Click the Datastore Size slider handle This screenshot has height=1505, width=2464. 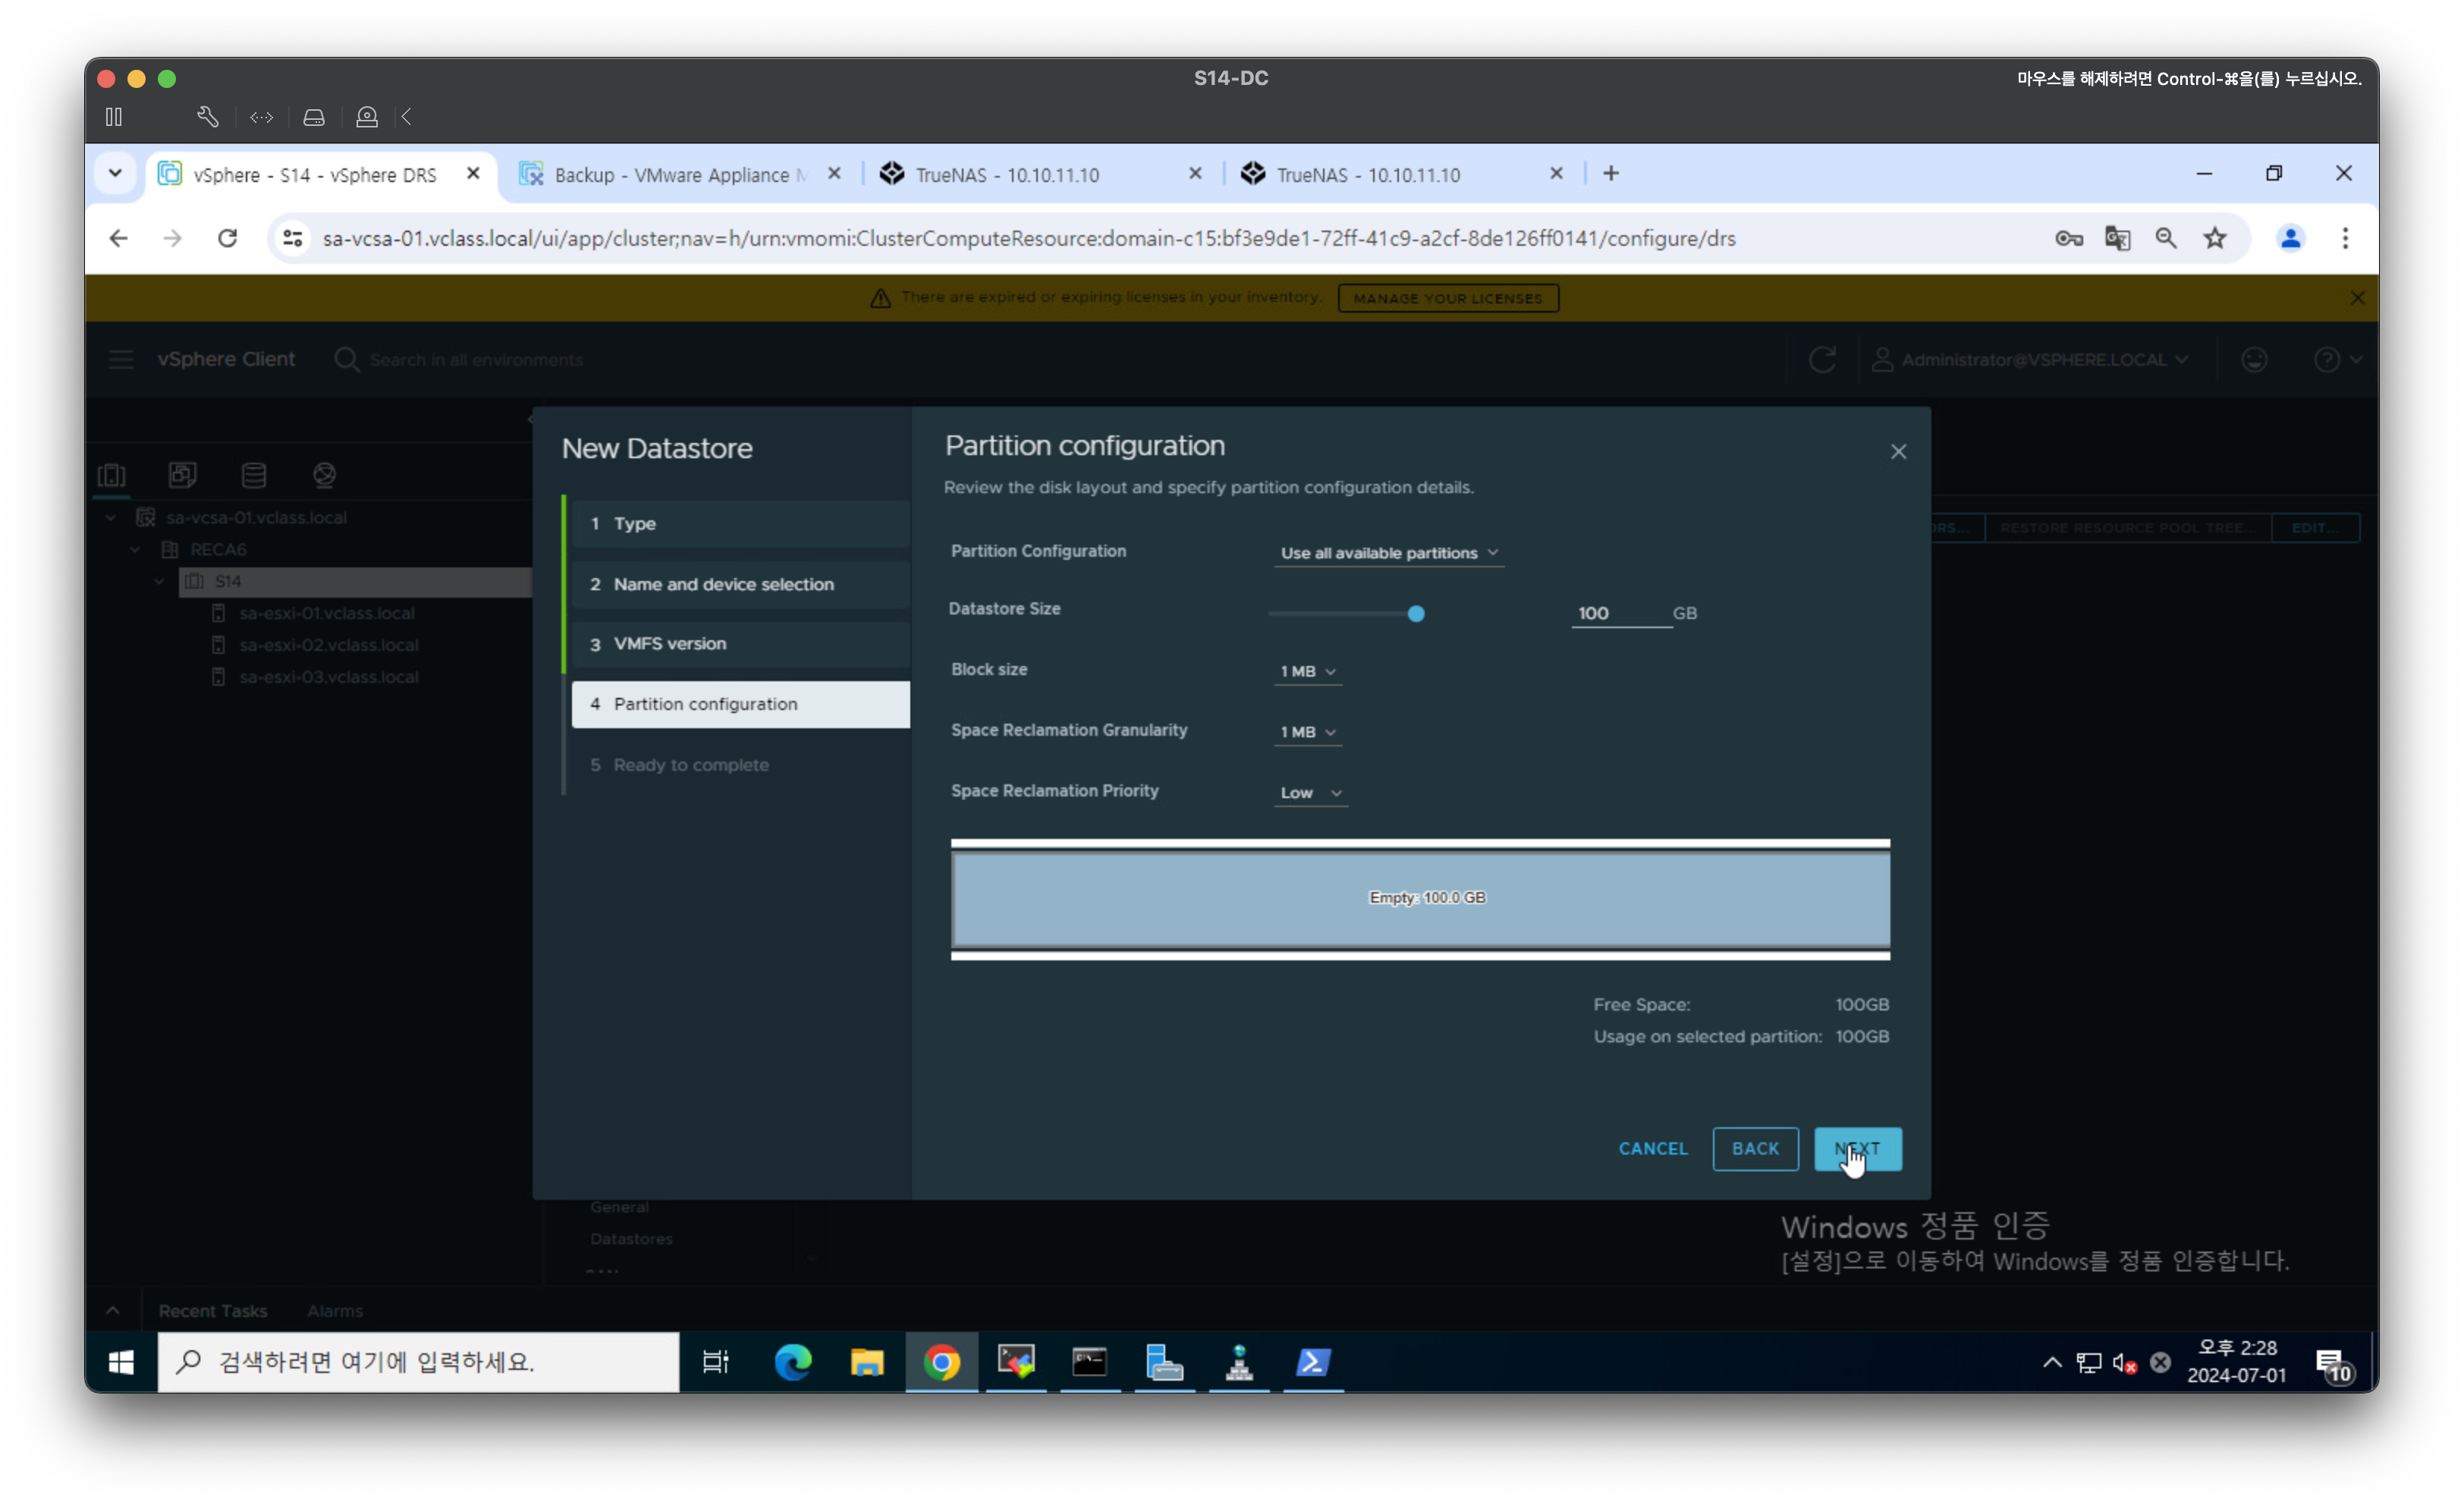(x=1416, y=614)
